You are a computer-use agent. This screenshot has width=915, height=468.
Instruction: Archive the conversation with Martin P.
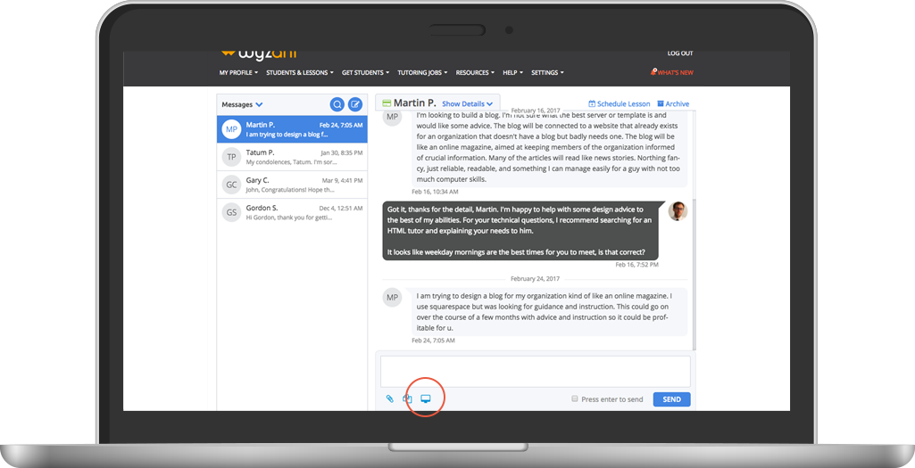pyautogui.click(x=673, y=104)
